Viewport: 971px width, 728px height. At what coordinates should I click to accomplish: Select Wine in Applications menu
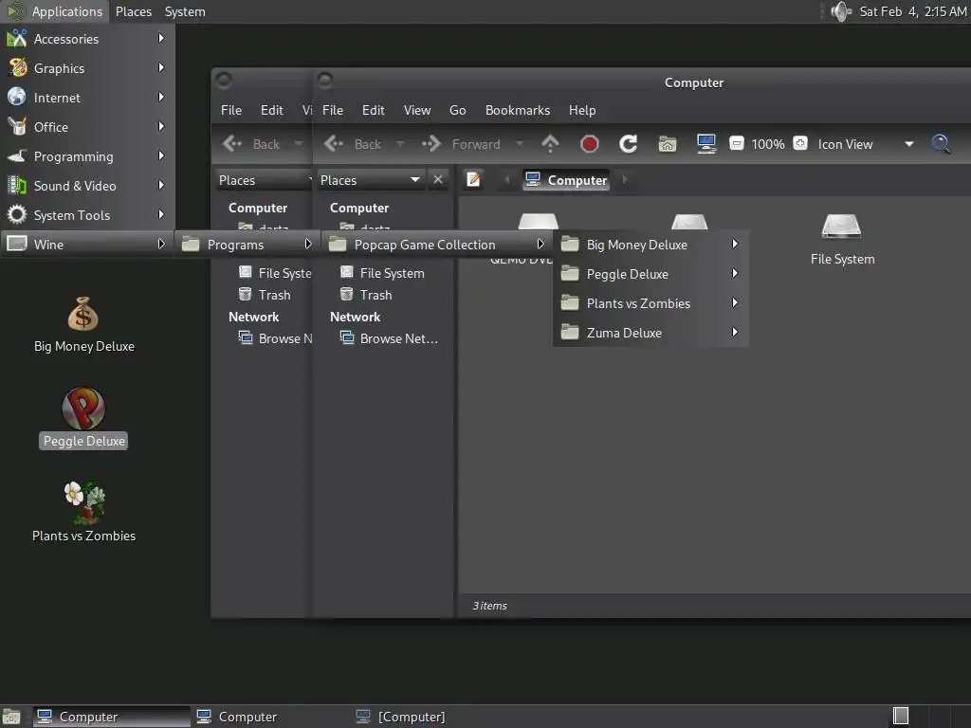coord(87,245)
